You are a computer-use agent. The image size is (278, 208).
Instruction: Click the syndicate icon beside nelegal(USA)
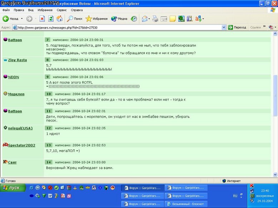point(5,128)
